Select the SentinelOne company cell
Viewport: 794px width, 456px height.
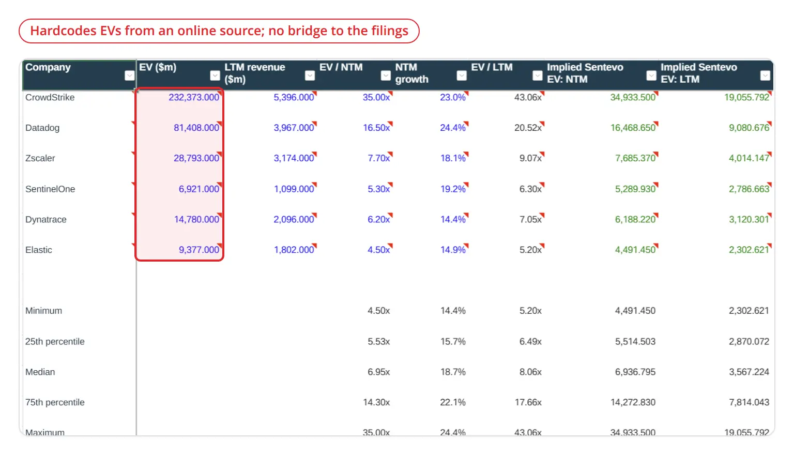[50, 189]
